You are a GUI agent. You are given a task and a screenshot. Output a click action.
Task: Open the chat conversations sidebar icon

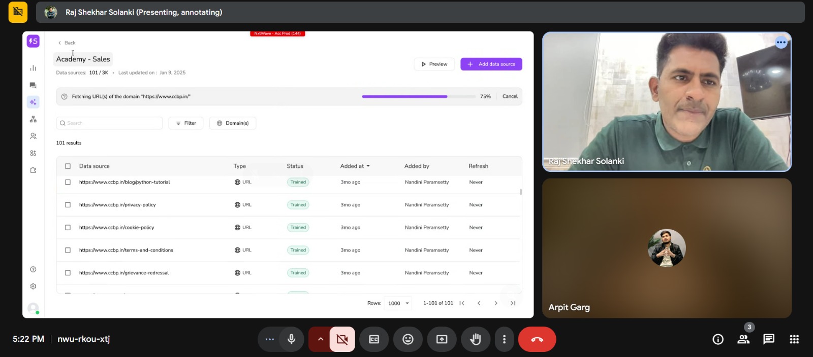pyautogui.click(x=33, y=85)
